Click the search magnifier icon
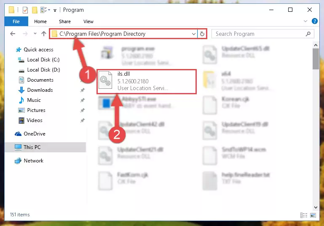 point(308,34)
